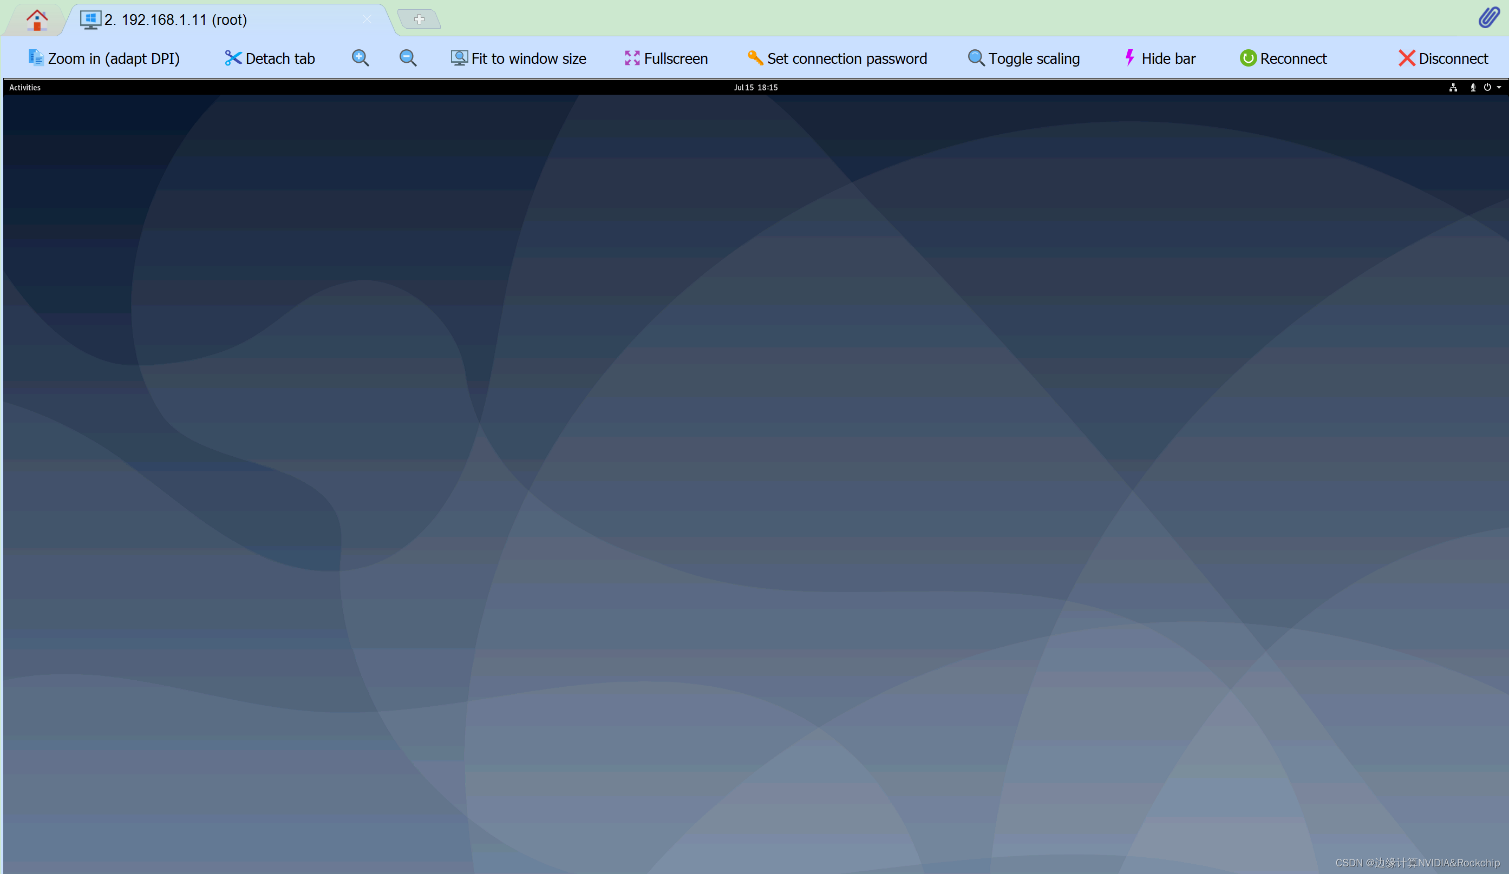Click the Activities menu item
Screen dimensions: 1509x874
[26, 88]
